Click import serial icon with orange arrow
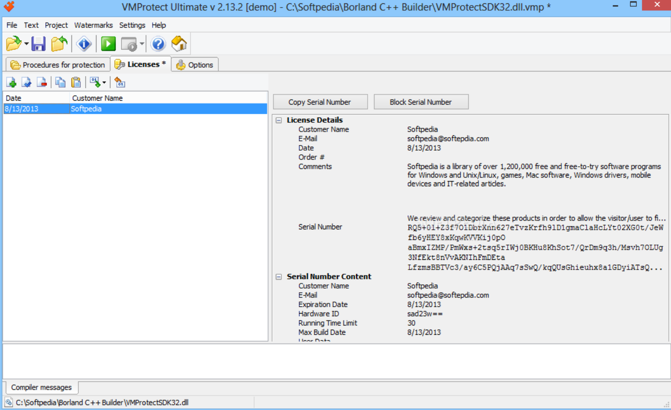Screen dimensions: 671x410 [120, 82]
